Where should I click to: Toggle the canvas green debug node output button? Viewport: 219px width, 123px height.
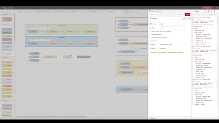tap(90, 57)
